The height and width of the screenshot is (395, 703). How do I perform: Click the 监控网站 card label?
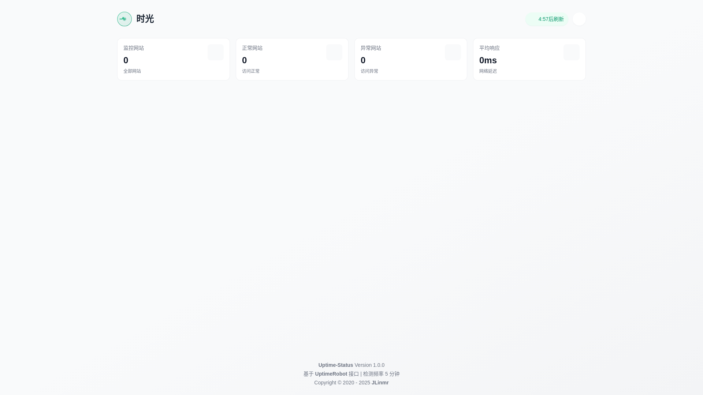click(134, 48)
